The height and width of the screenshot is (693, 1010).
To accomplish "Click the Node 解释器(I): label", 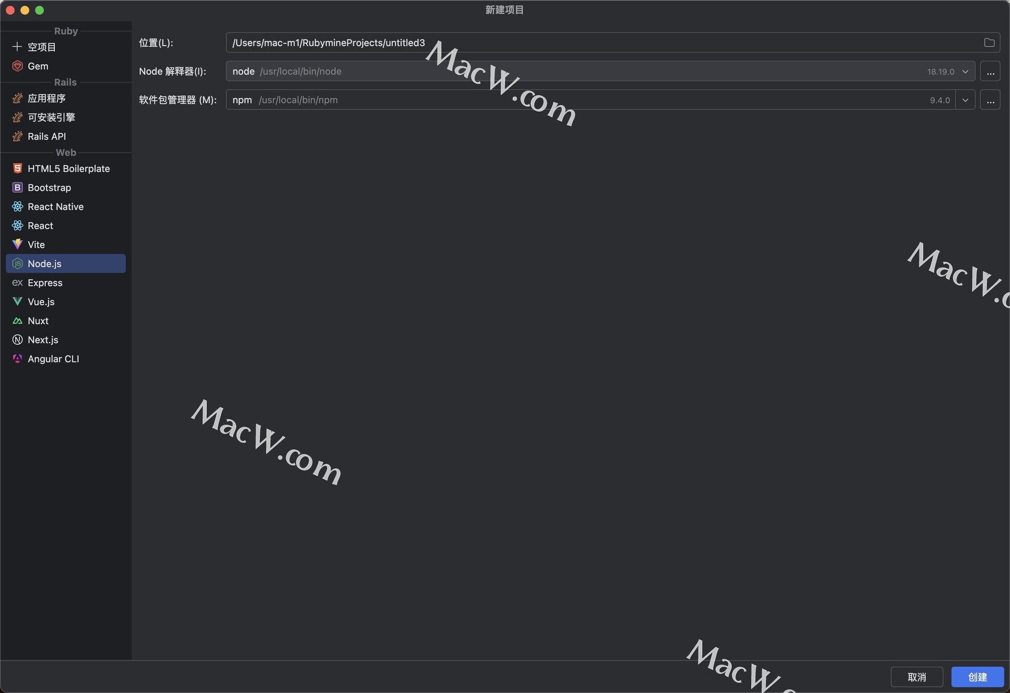I will [x=173, y=71].
